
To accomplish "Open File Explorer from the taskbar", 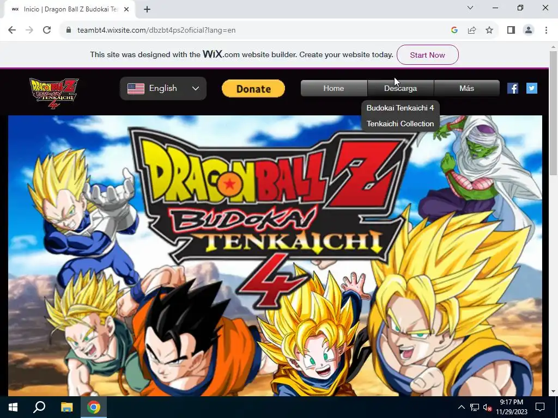I will 66,407.
